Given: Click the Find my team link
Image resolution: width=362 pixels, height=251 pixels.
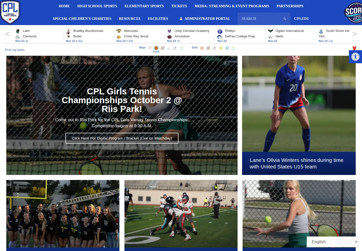Looking at the screenshot, I should click(x=15, y=50).
